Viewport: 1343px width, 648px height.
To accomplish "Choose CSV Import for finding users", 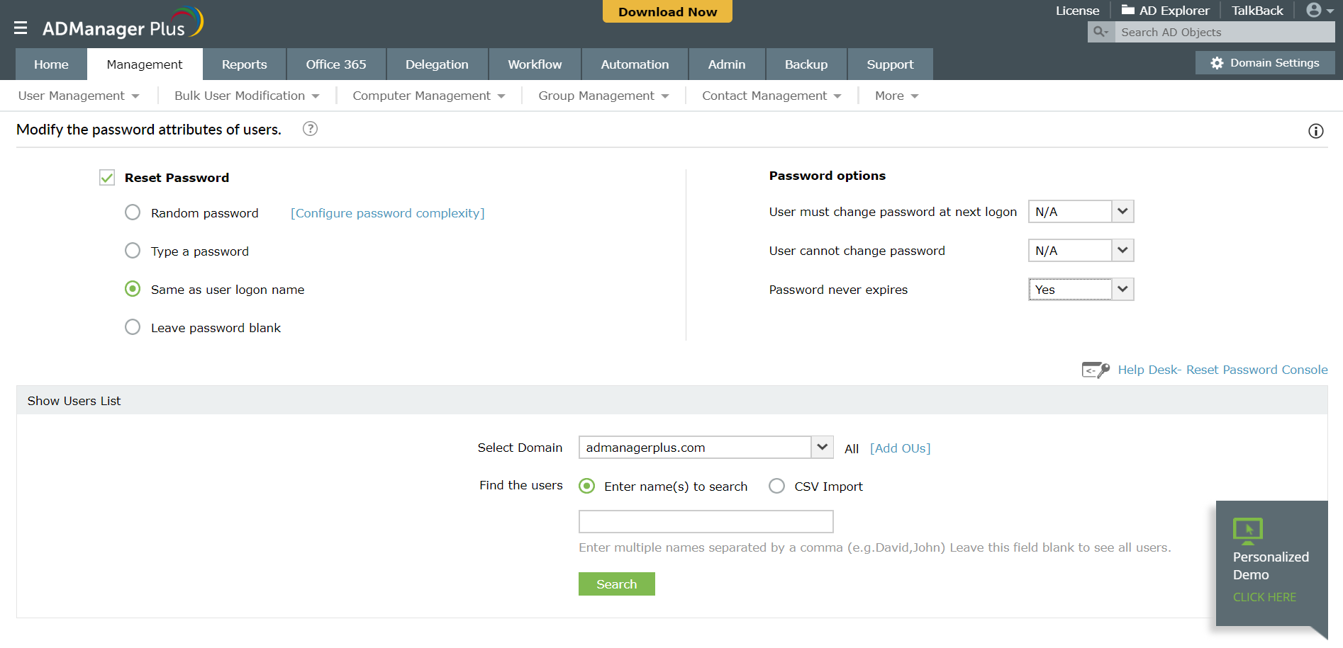I will [x=776, y=486].
